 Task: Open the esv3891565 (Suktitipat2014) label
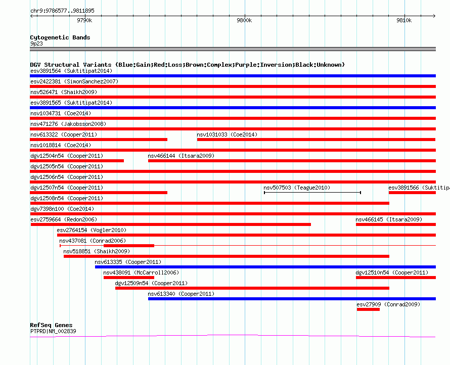[x=71, y=103]
